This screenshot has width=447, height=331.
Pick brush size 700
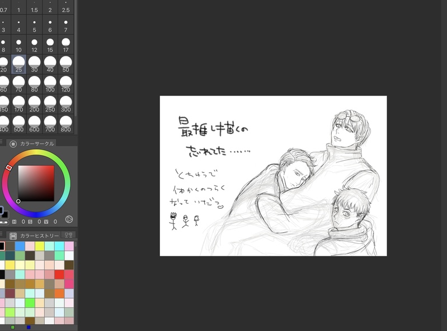(x=50, y=124)
